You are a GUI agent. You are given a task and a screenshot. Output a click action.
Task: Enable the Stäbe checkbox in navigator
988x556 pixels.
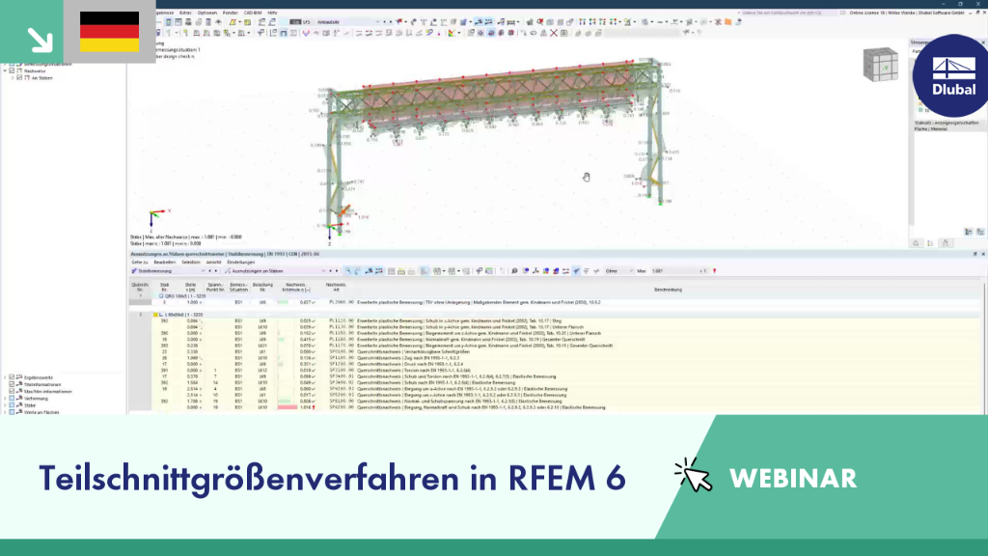point(12,404)
